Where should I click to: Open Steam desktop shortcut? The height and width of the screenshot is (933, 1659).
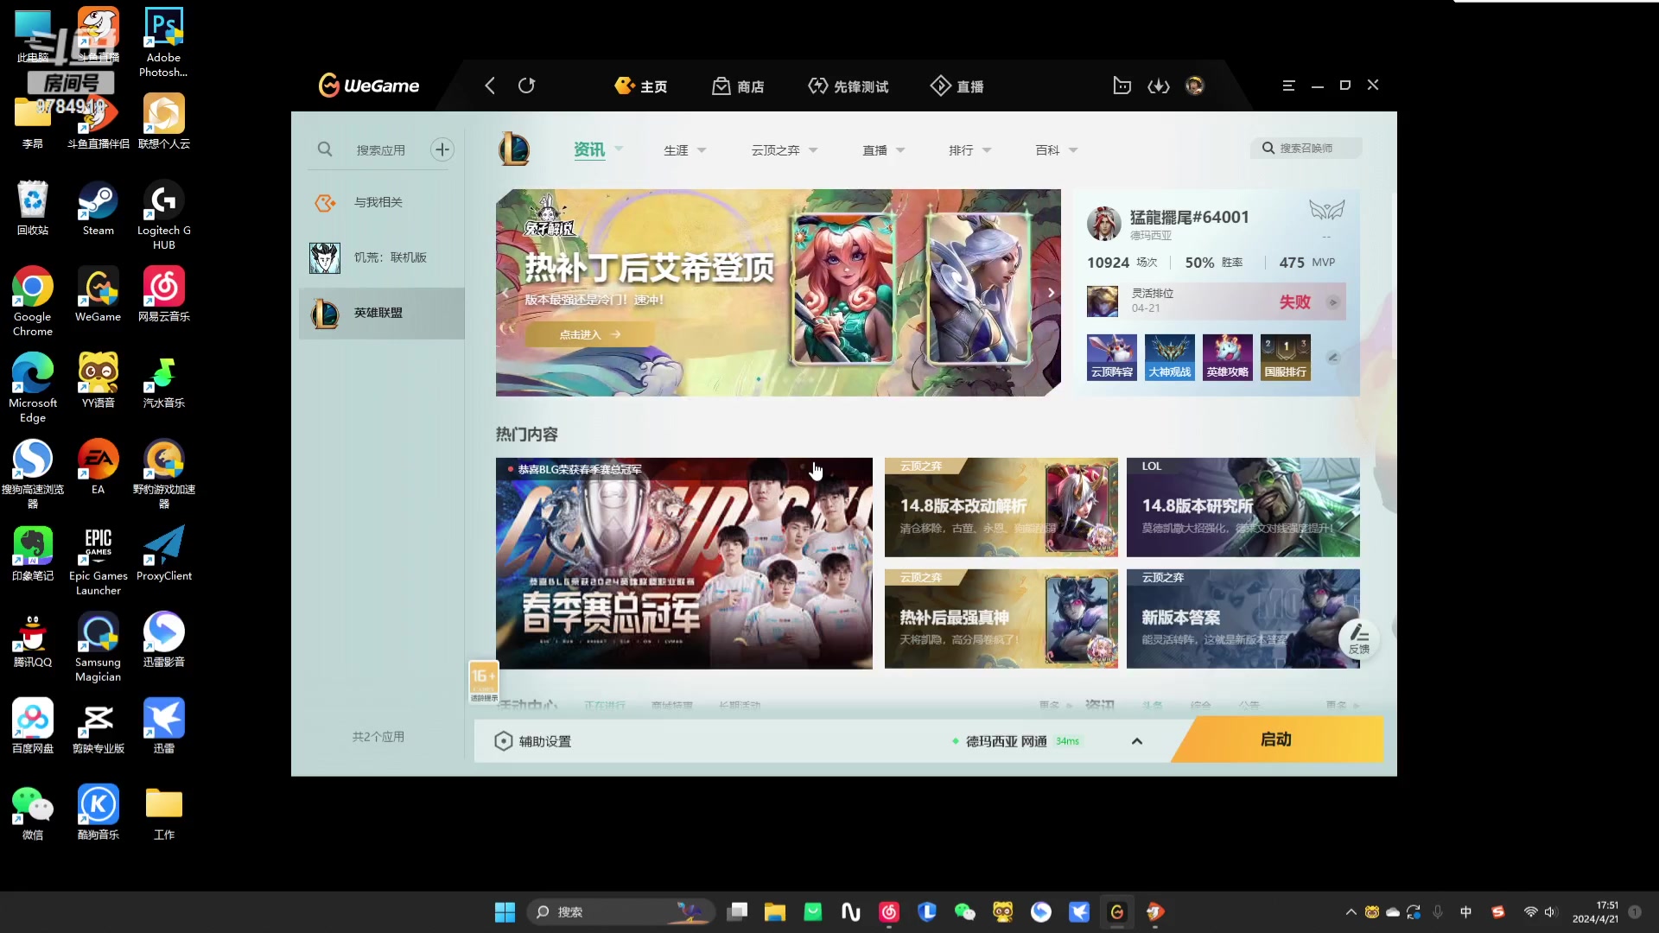(x=98, y=208)
